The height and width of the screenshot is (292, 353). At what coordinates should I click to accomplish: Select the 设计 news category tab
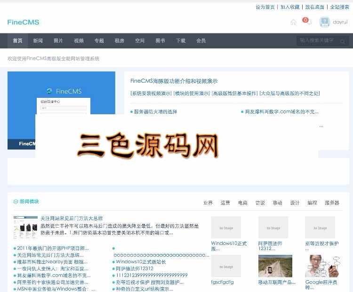295,203
